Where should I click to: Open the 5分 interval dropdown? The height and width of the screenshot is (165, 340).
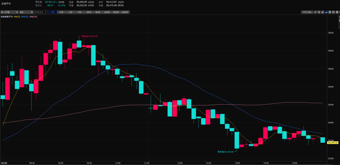click(26, 12)
